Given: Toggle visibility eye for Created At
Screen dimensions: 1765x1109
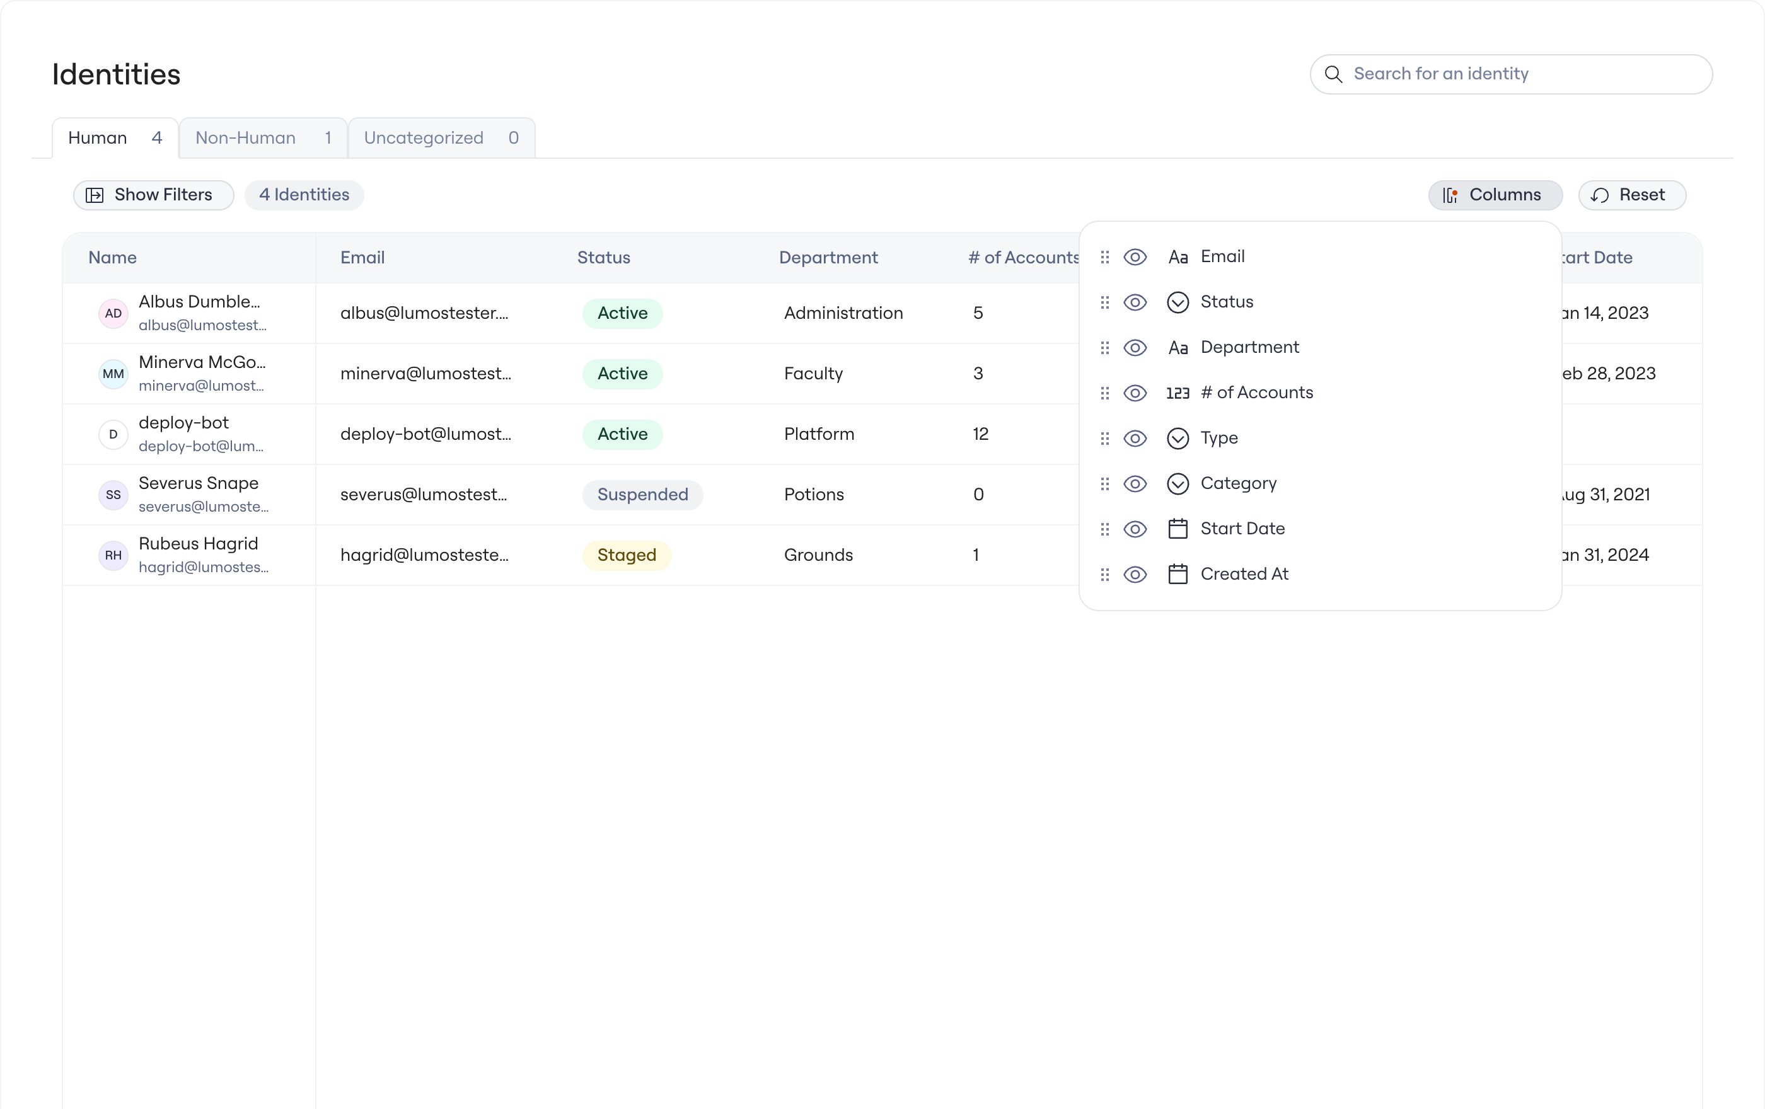Looking at the screenshot, I should pos(1135,575).
